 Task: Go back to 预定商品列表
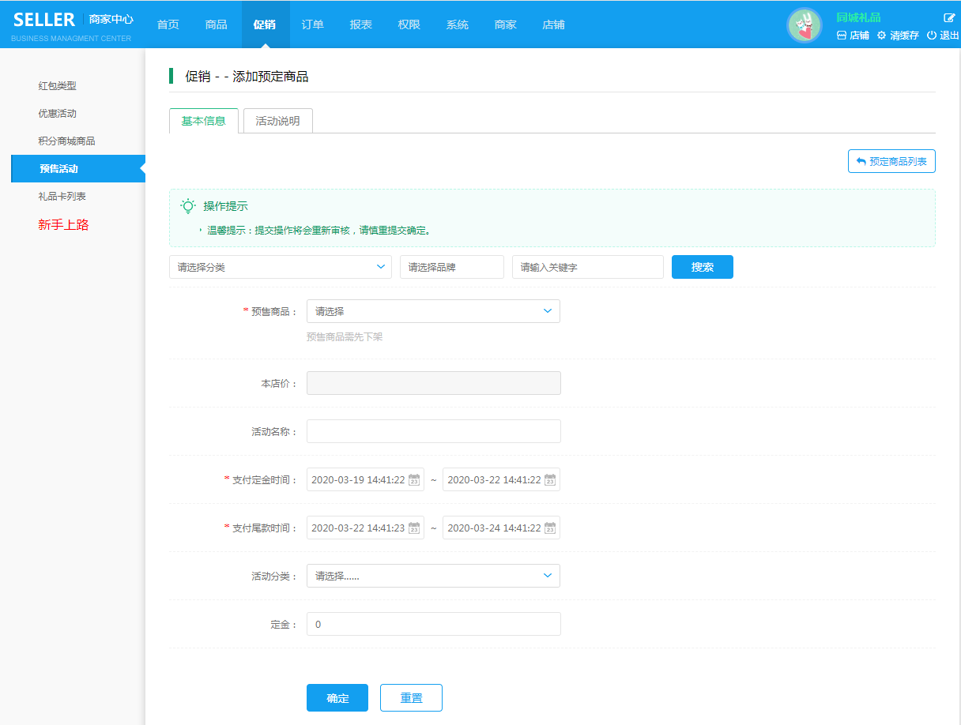coord(891,161)
